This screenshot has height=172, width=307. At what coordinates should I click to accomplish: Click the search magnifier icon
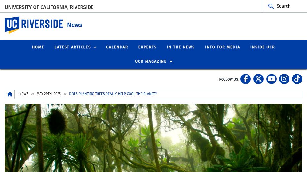[x=271, y=6]
